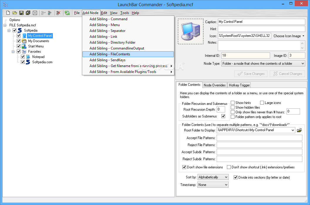
Task: Switch to the Hotkey Trigger tab
Action: click(239, 85)
